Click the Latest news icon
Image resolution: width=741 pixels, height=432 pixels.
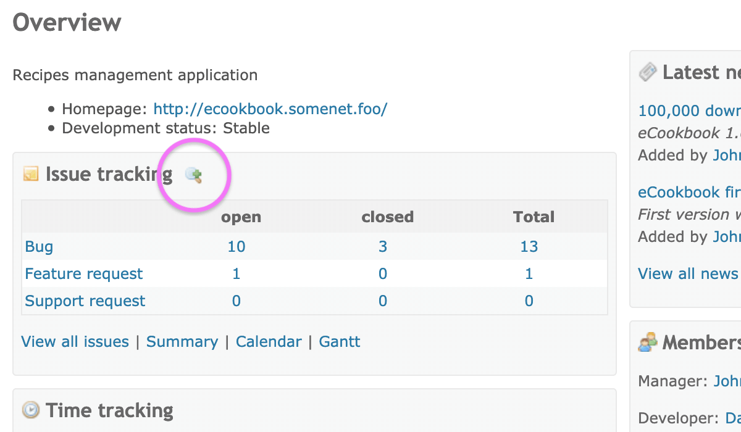[x=647, y=72]
